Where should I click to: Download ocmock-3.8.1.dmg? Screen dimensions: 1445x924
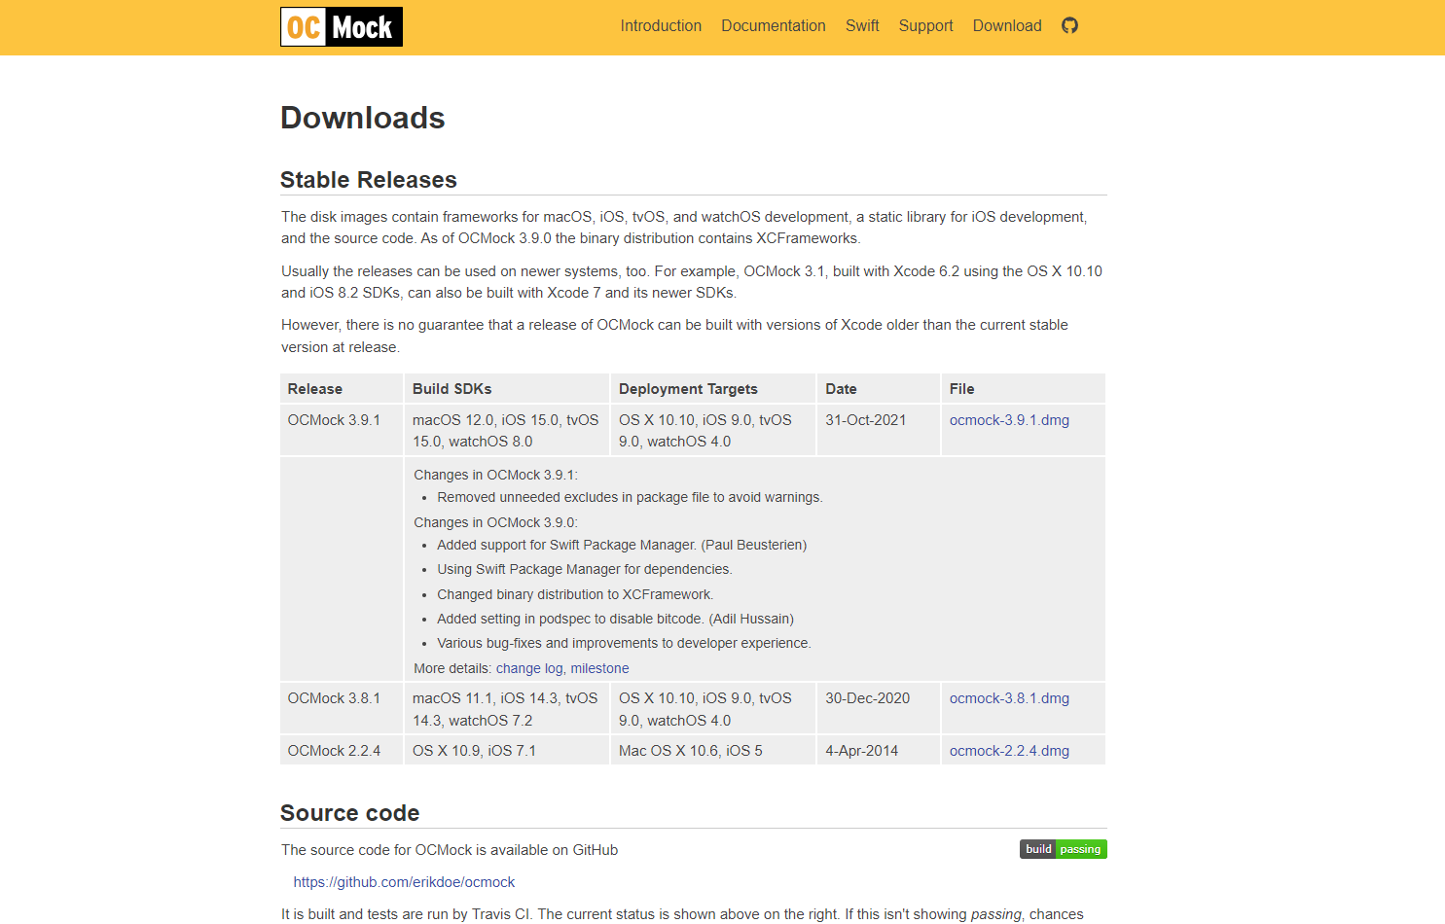[x=1009, y=698]
